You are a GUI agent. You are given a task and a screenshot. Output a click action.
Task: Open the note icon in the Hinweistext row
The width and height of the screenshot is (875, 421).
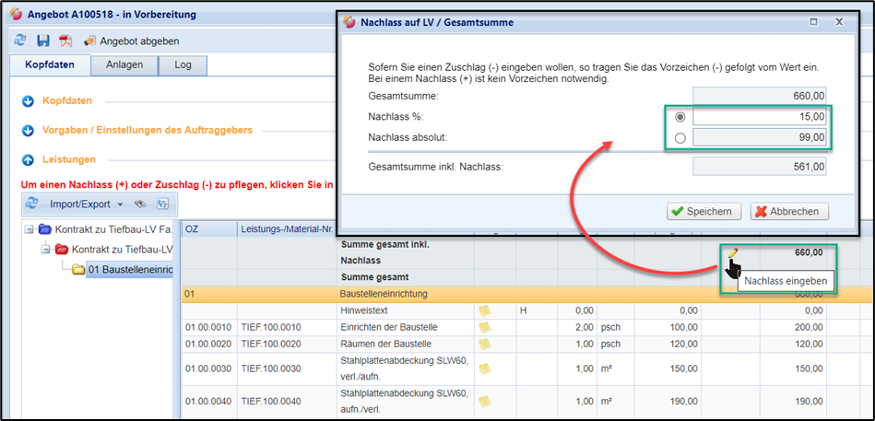[x=484, y=310]
